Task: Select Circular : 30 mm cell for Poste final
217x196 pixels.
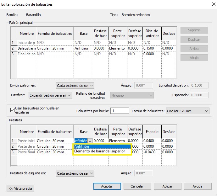Action: tap(54, 152)
